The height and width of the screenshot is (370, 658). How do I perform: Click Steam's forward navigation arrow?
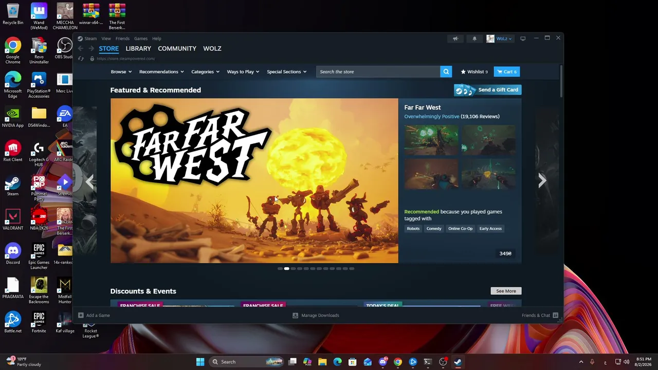coord(92,48)
